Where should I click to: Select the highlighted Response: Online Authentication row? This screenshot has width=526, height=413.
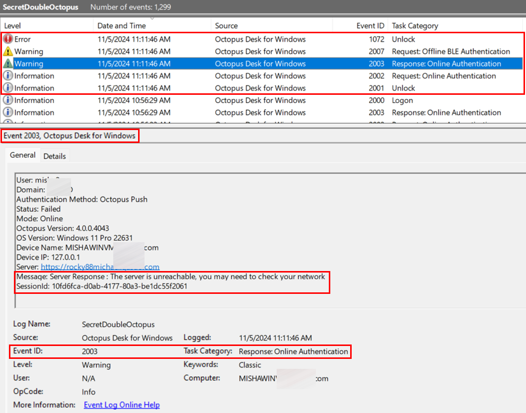click(x=262, y=64)
